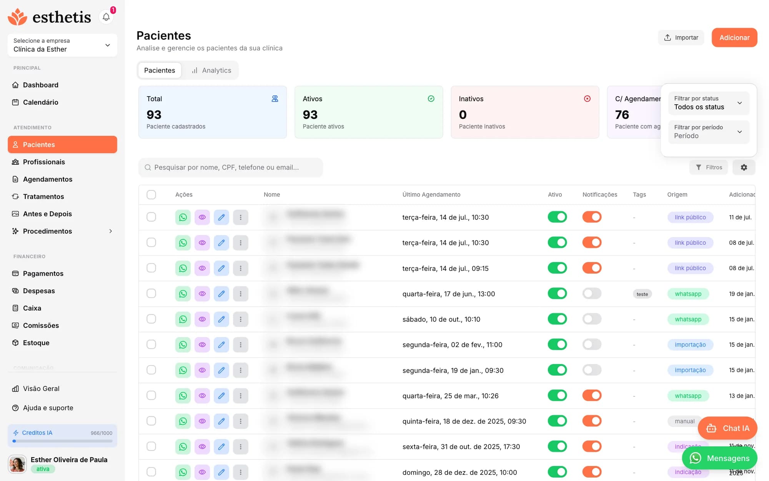The image size is (769, 481).
Task: Disable notifications for quinta-feira, 18 de dez. patient
Action: [x=592, y=421]
